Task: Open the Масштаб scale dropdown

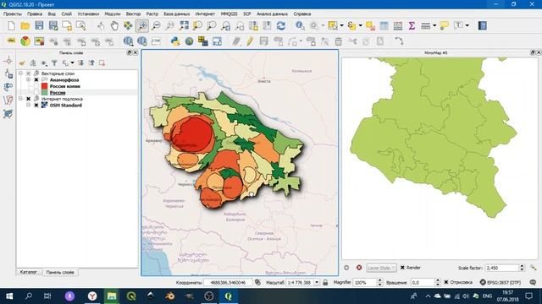Action: pos(317,282)
